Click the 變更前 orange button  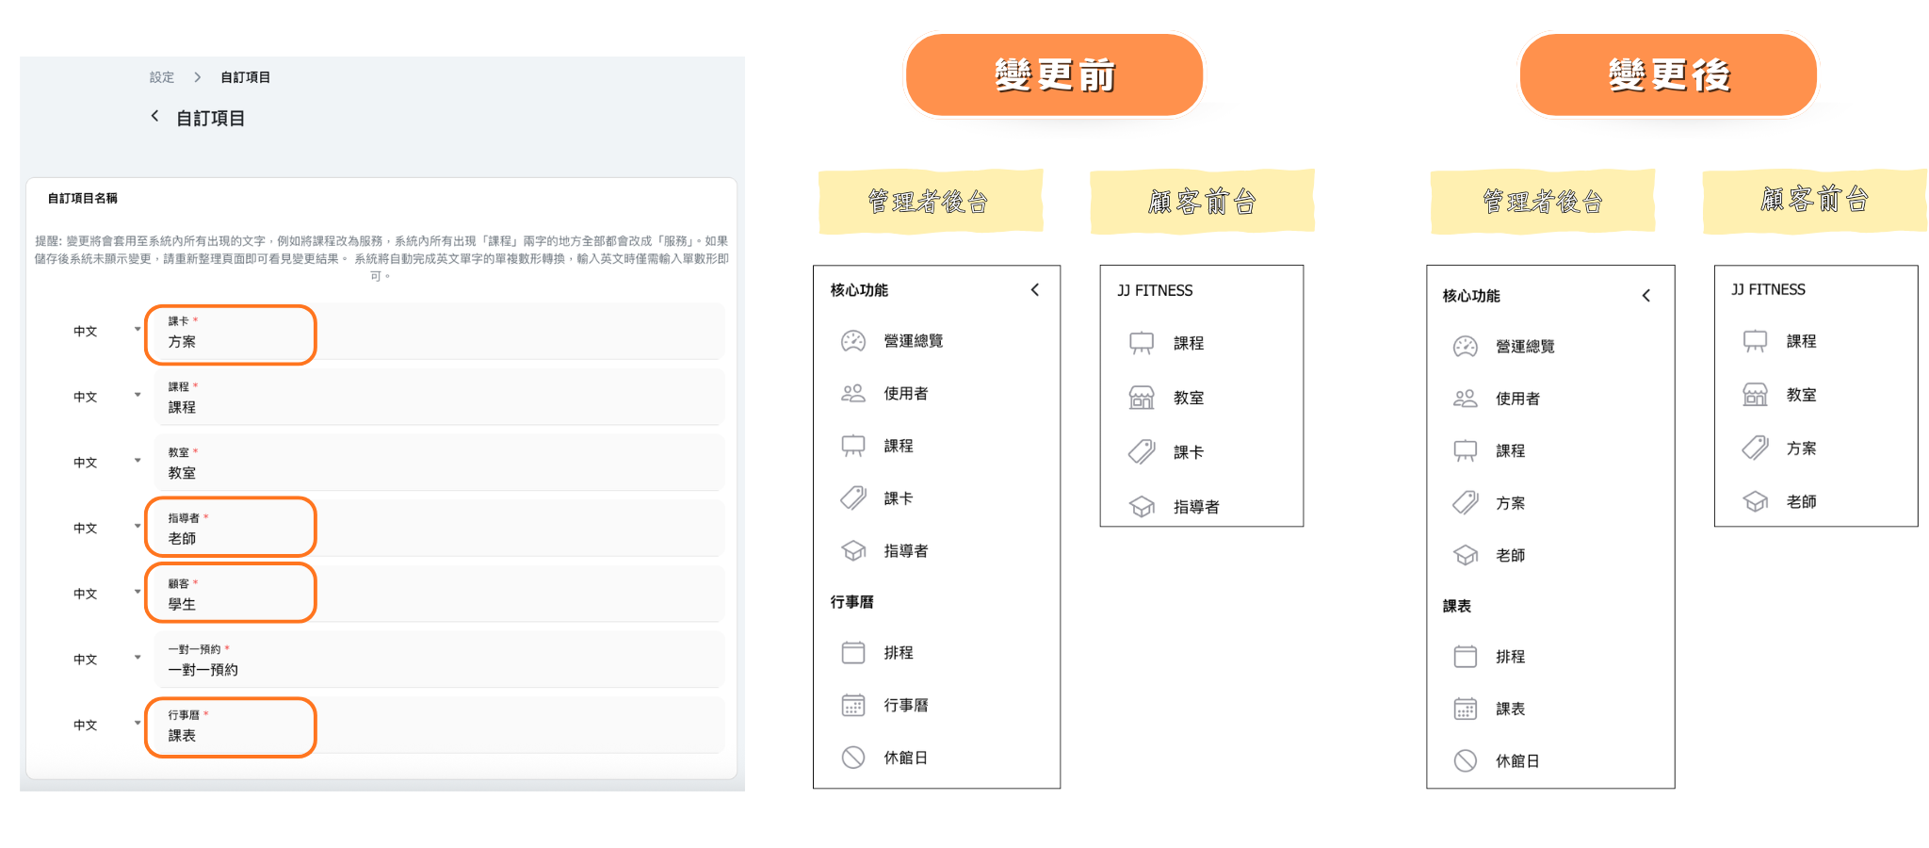pos(1053,75)
